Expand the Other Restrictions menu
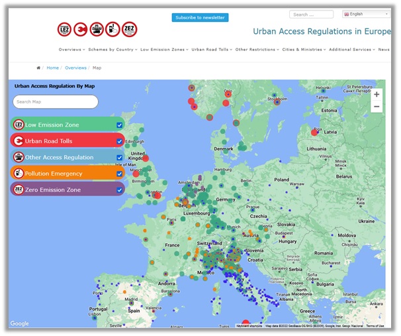 257,50
